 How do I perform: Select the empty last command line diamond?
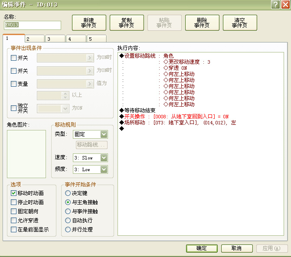point(121,128)
